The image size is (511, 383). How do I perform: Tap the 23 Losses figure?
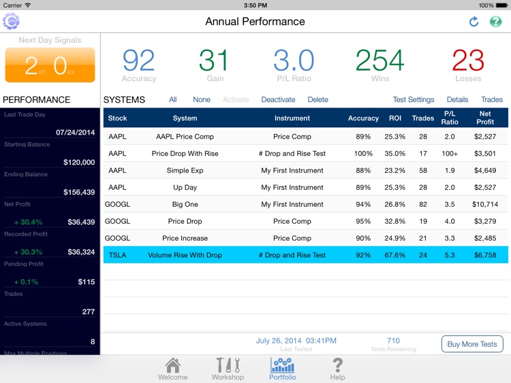pos(468,61)
